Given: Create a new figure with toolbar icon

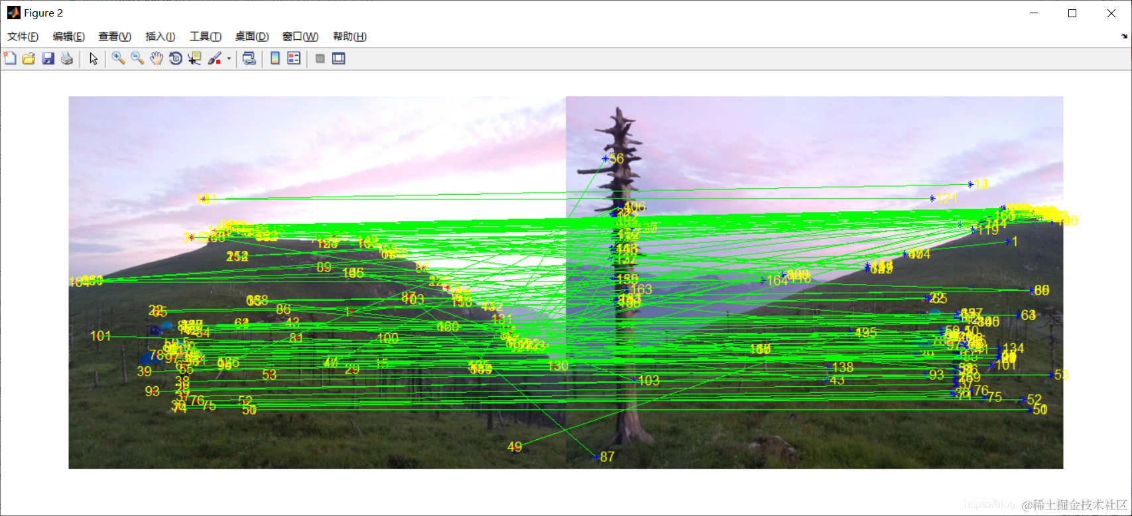Looking at the screenshot, I should point(10,58).
